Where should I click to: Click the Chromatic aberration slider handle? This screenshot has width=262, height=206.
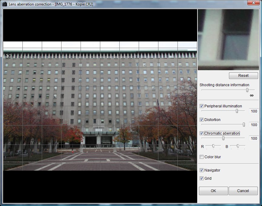click(223, 138)
